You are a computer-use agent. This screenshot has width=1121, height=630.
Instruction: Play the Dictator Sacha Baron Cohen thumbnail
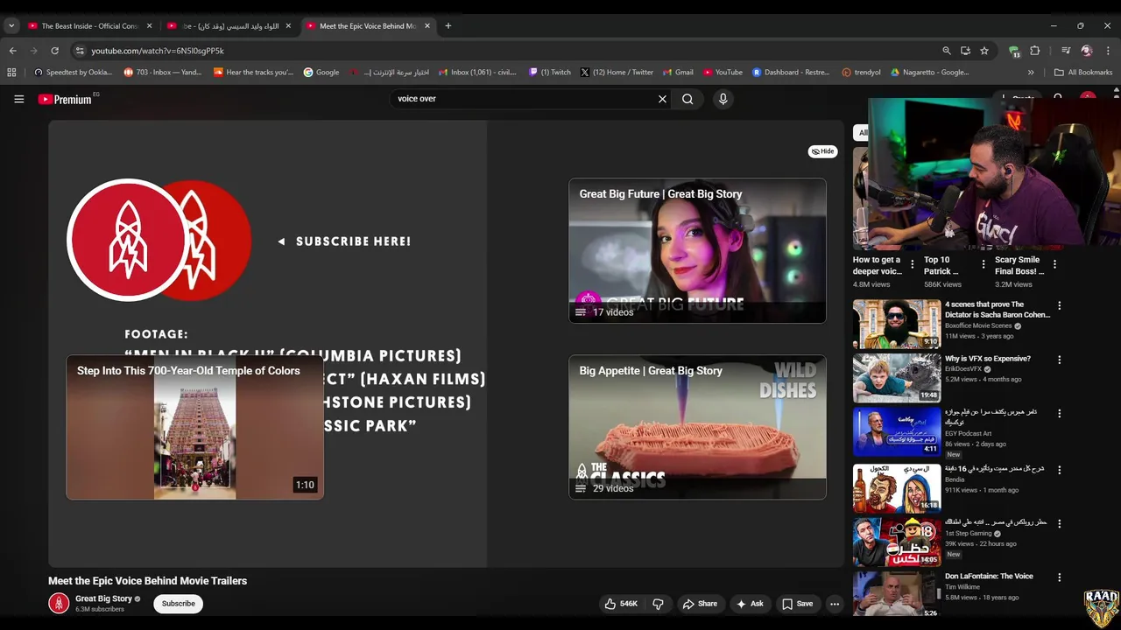coord(897,325)
